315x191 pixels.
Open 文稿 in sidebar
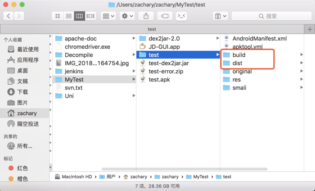[24, 81]
